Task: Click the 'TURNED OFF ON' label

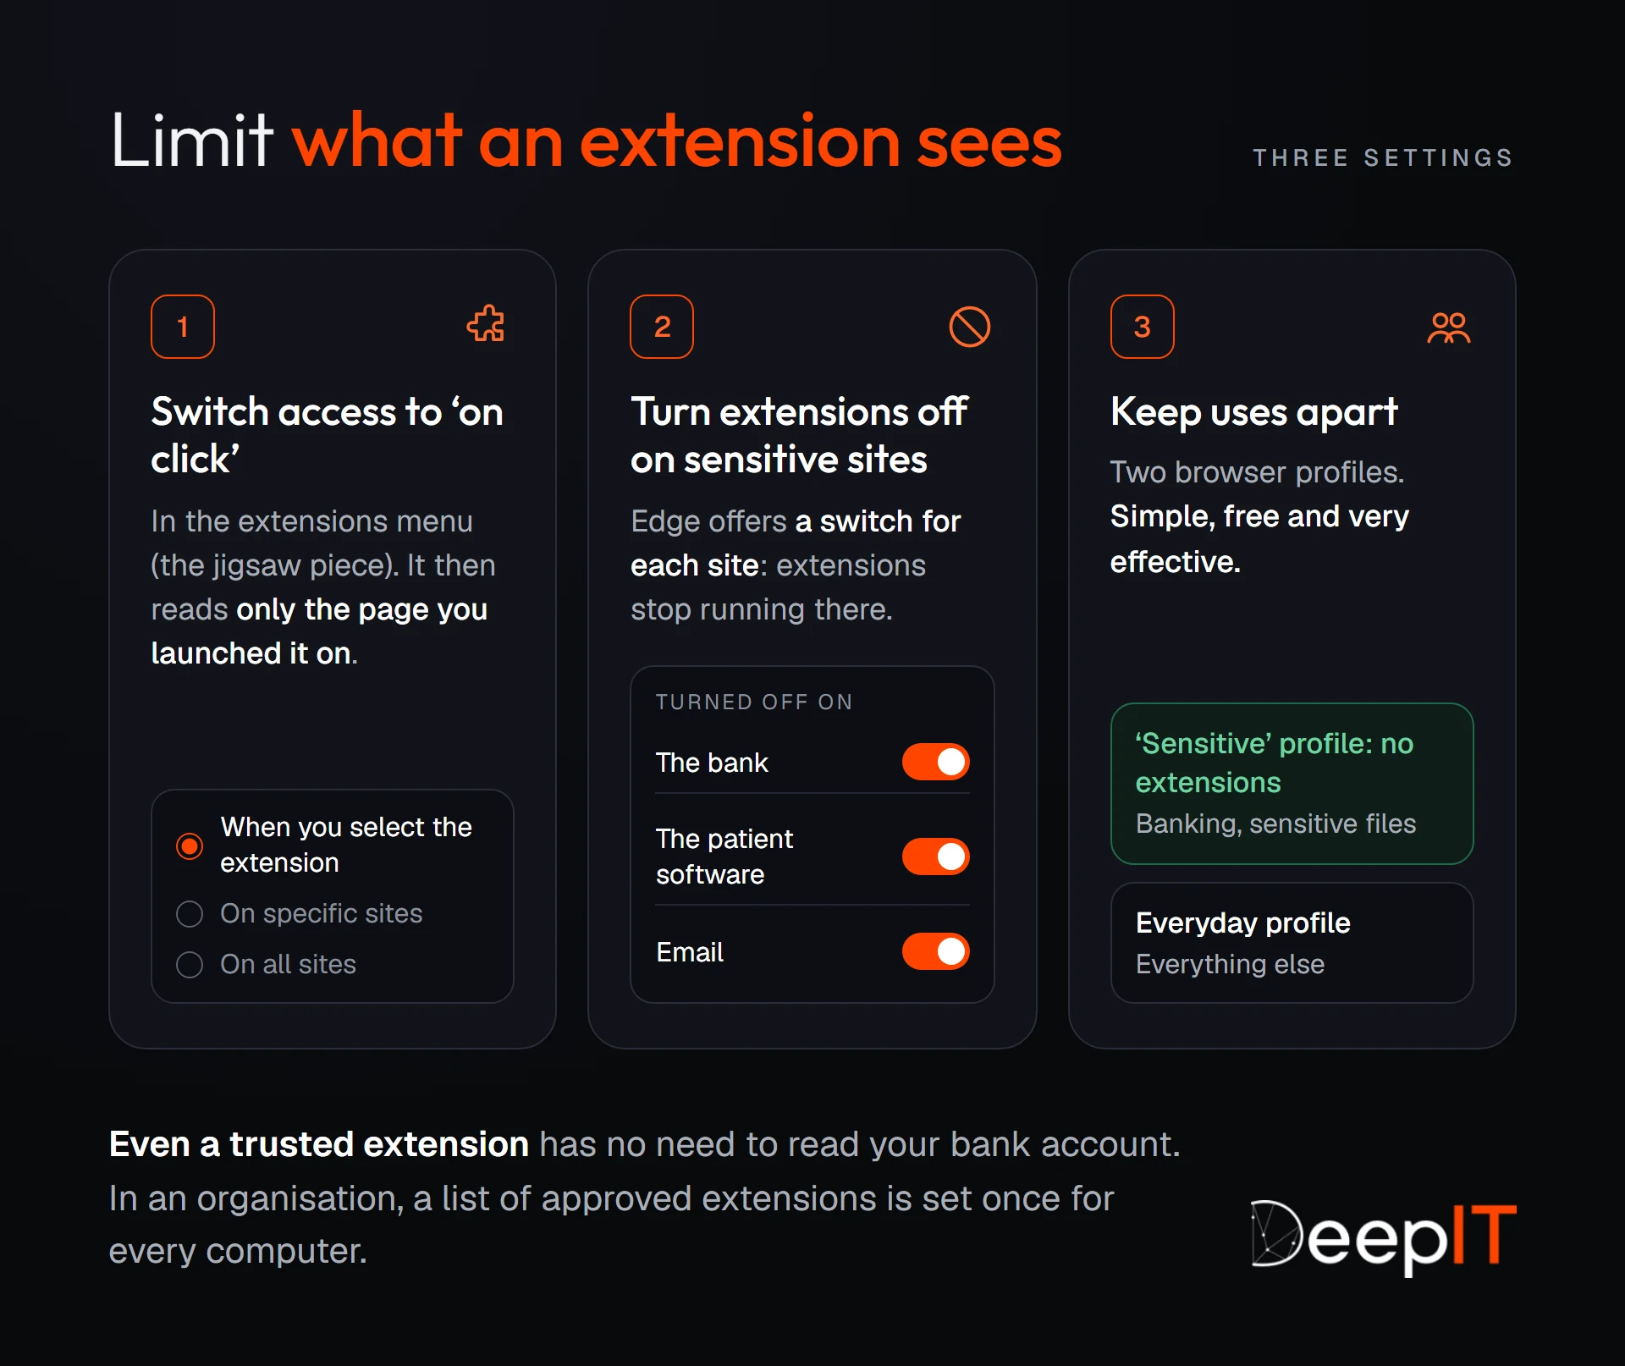Action: point(754,702)
